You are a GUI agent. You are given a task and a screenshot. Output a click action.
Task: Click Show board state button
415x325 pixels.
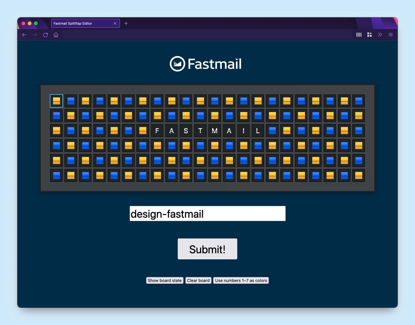tap(165, 280)
